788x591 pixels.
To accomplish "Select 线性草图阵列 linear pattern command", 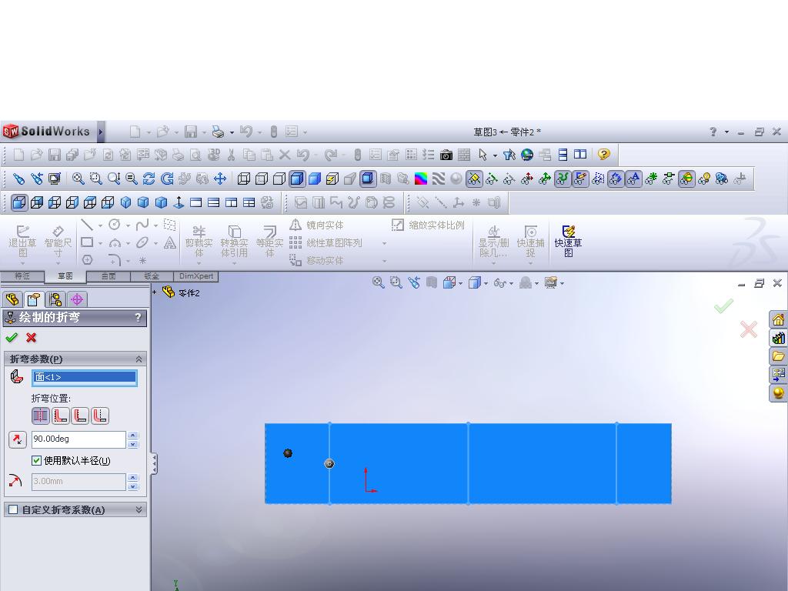I will click(x=326, y=242).
